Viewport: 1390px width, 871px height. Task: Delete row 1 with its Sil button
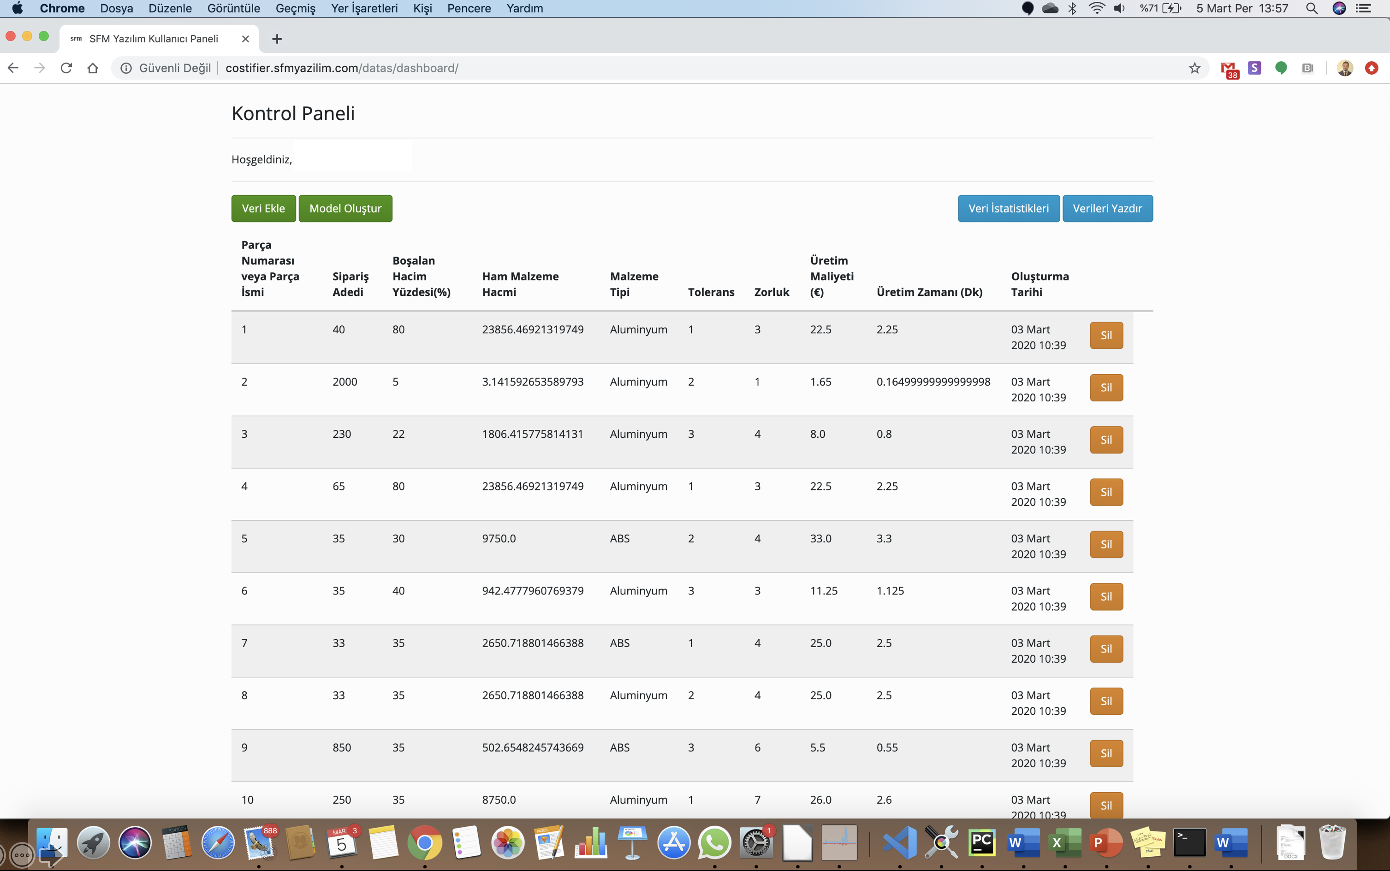(1106, 335)
